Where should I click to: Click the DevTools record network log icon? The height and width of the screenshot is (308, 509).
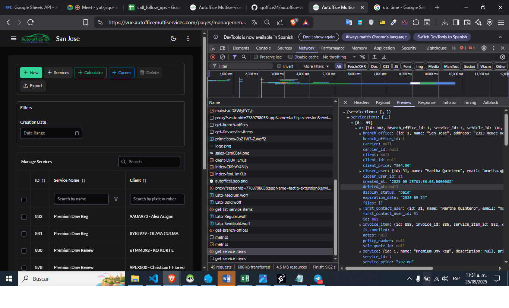coord(213,57)
